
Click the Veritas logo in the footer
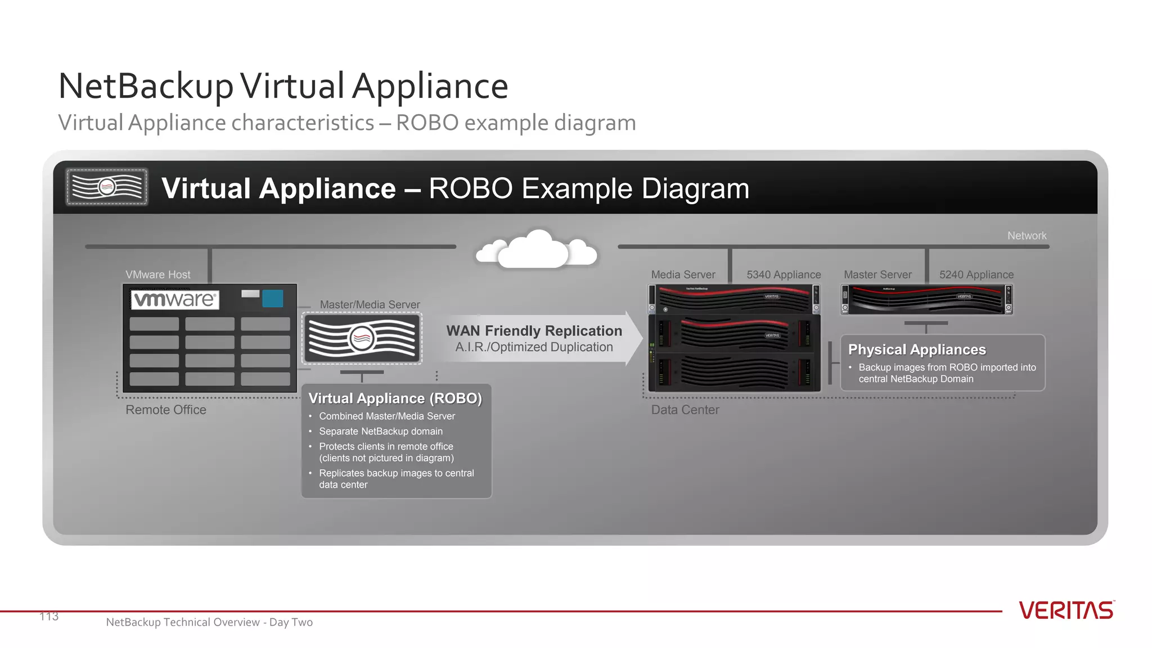point(1067,610)
